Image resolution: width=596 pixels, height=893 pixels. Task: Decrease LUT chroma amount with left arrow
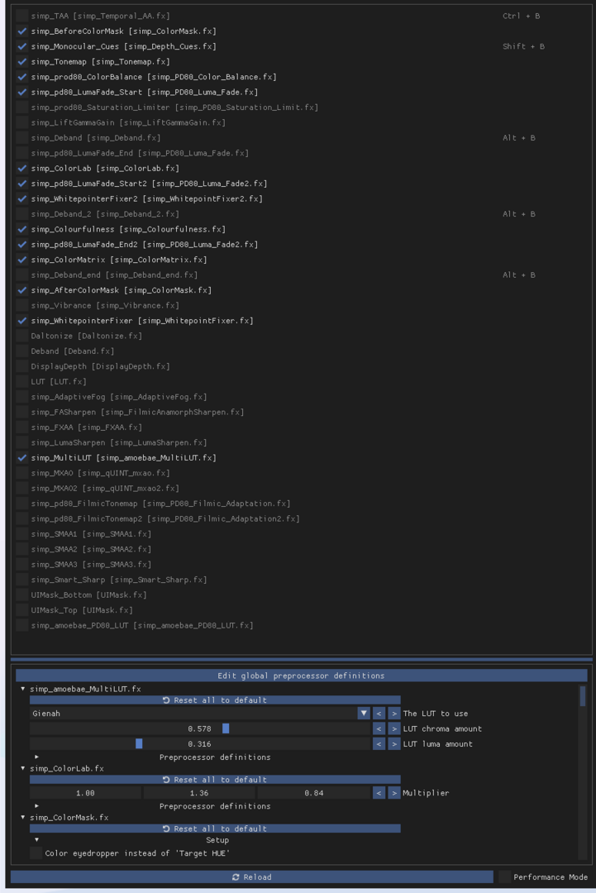pyautogui.click(x=379, y=728)
